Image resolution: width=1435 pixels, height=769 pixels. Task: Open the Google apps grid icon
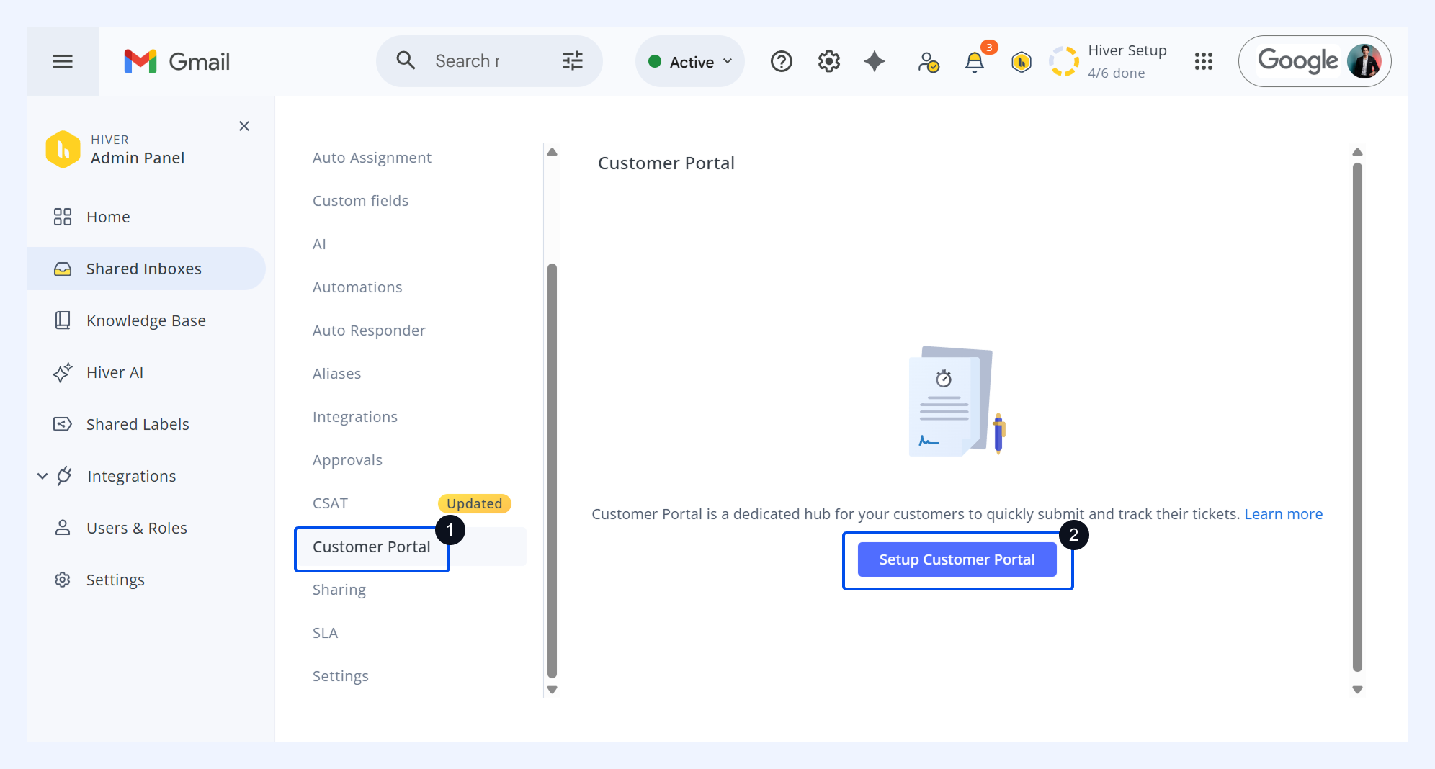pos(1204,61)
